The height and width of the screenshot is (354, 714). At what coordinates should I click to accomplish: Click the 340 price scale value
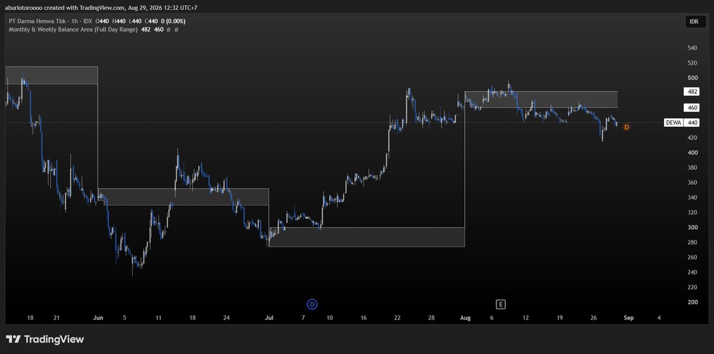[692, 198]
